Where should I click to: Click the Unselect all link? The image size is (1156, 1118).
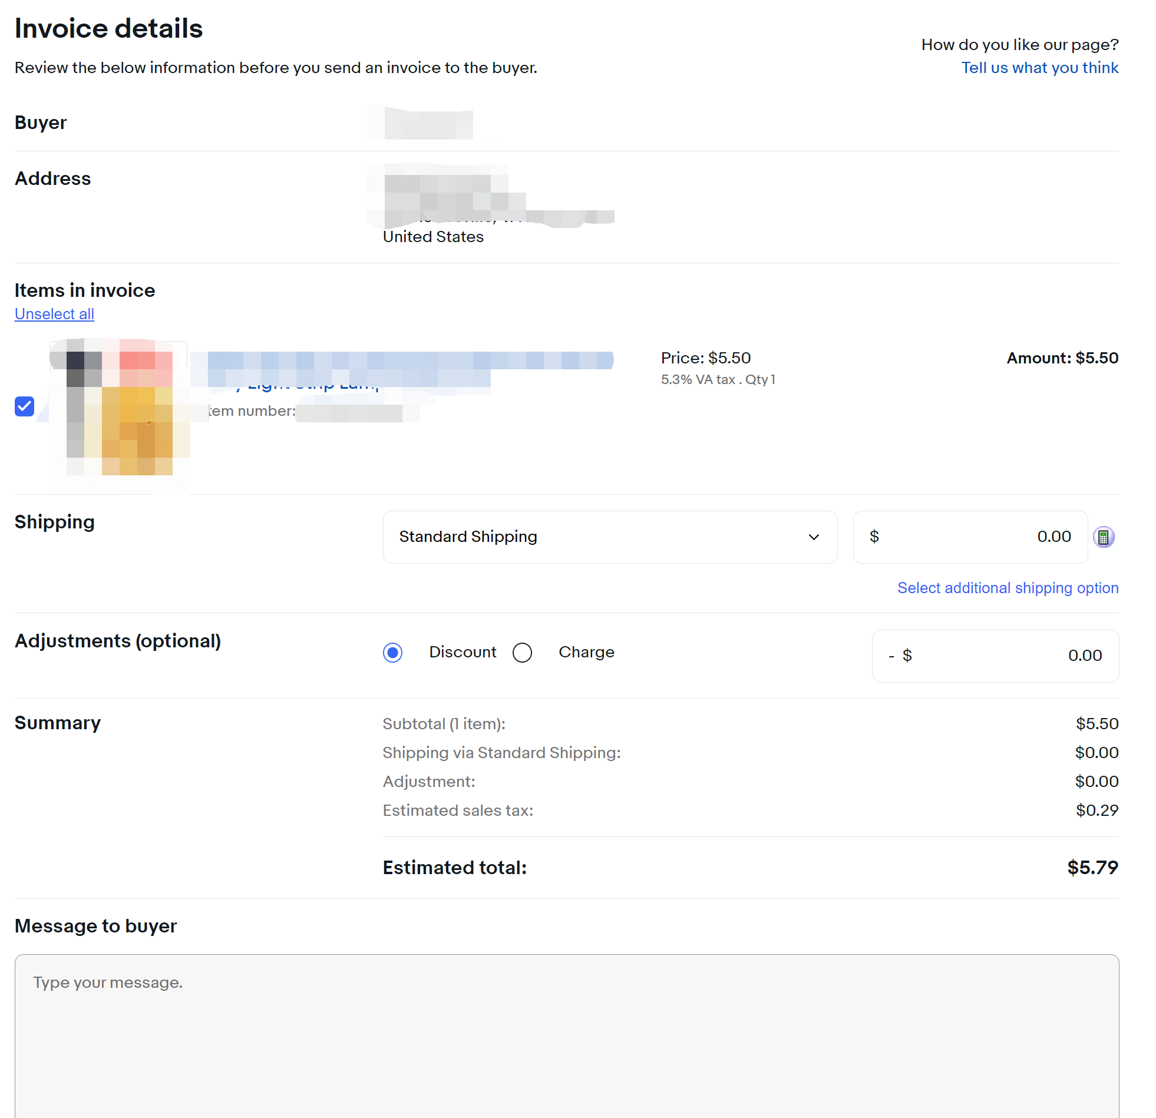pyautogui.click(x=54, y=314)
